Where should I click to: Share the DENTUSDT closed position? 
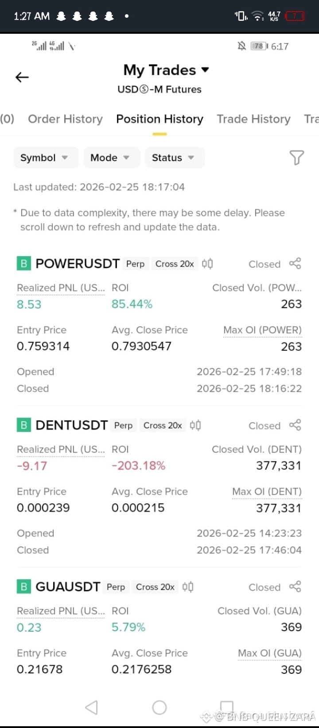tap(295, 425)
